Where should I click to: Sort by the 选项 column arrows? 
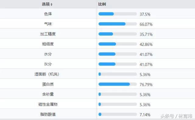click(x=51, y=5)
